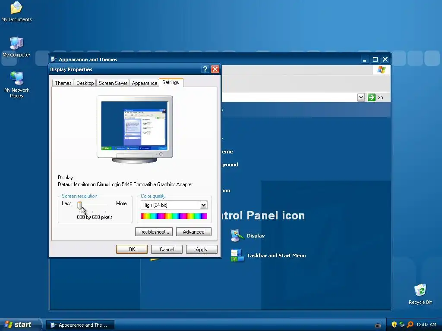This screenshot has width=442, height=331.
Task: Click the color quality spectrum bar
Action: pyautogui.click(x=174, y=216)
